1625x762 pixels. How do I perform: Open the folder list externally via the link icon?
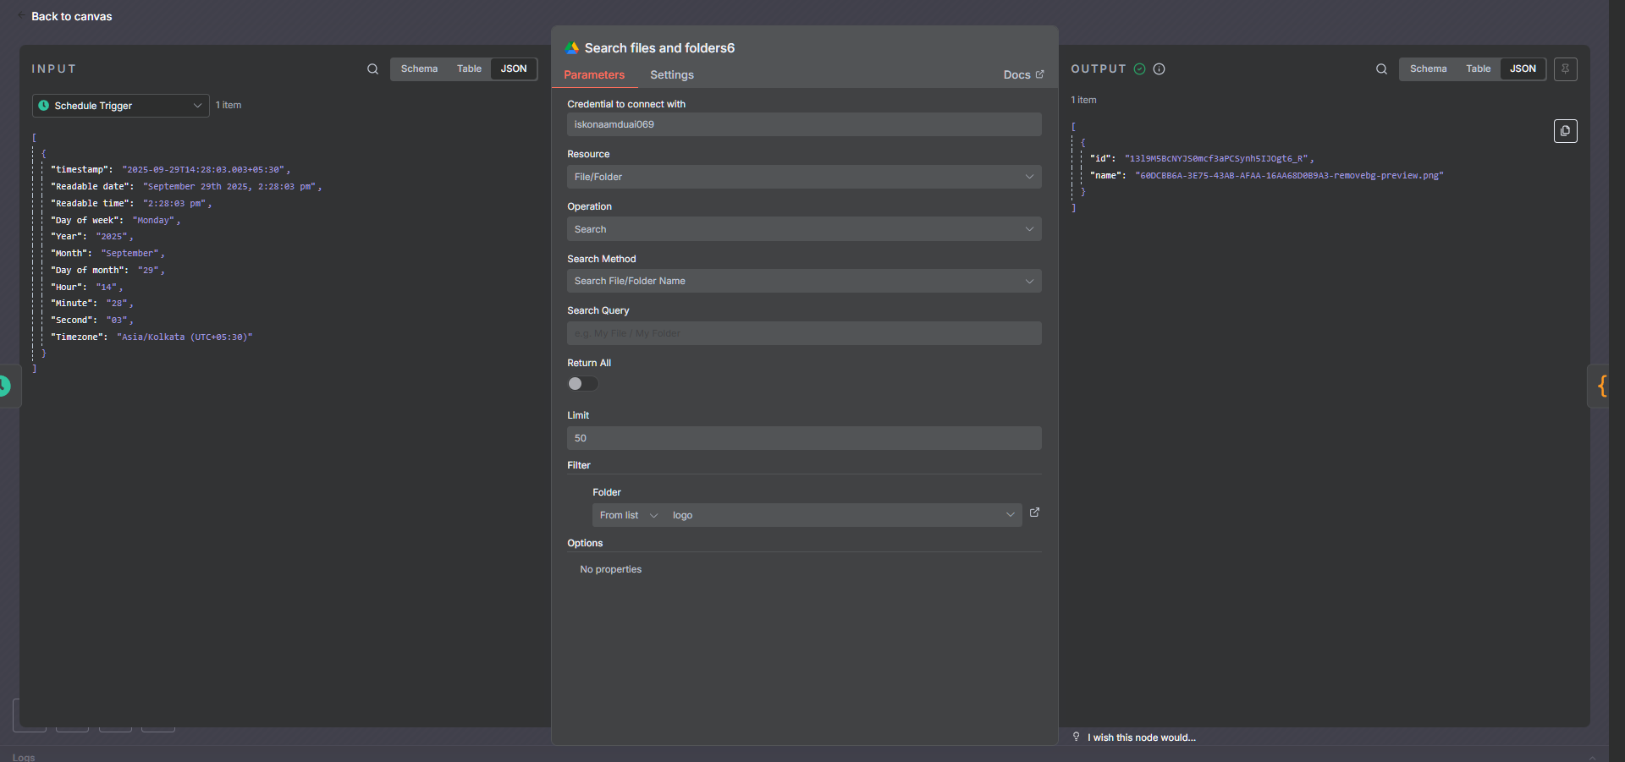point(1034,513)
